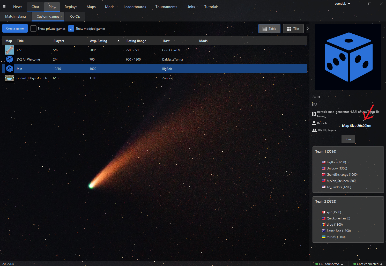Click the FAF connected green status dot
Image resolution: width=386 pixels, height=266 pixels.
(x=317, y=264)
